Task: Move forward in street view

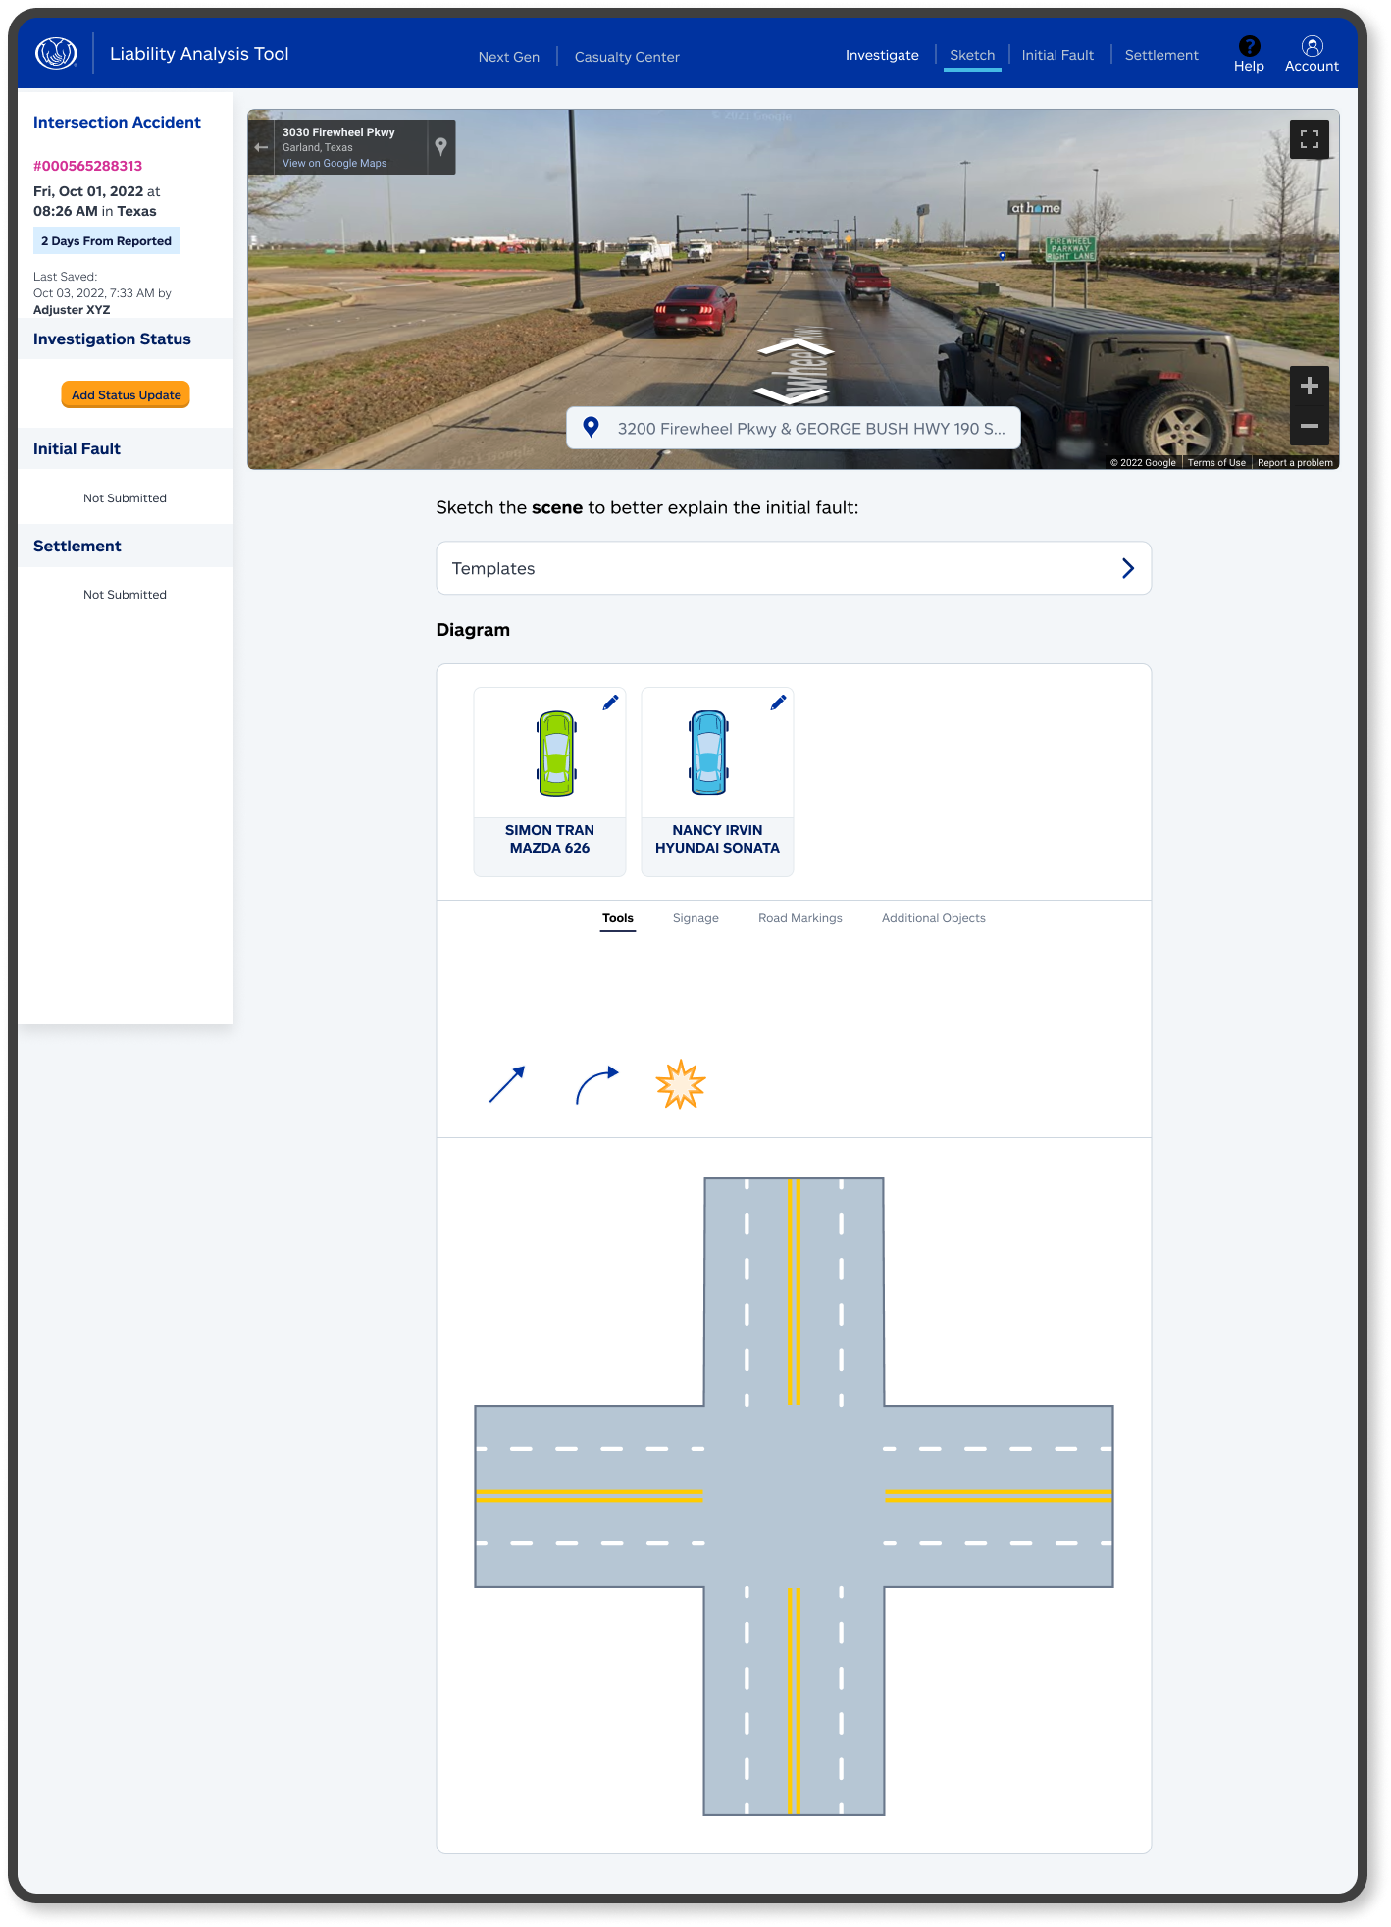Action: [796, 347]
